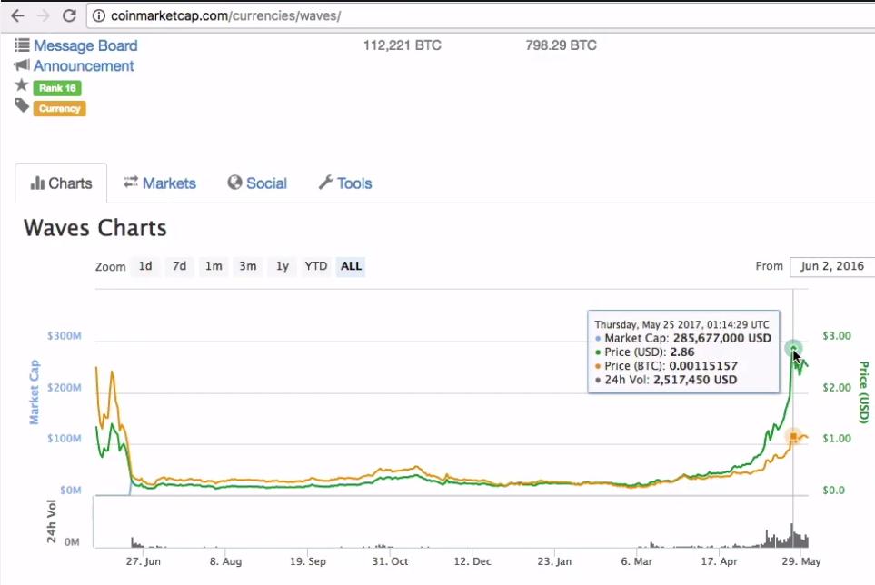Viewport: 875px width, 585px height.
Task: Click the 24h Vol axis label
Action: point(52,521)
